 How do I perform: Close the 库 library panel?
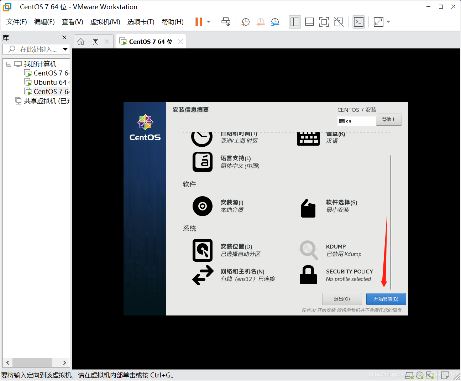(64, 37)
